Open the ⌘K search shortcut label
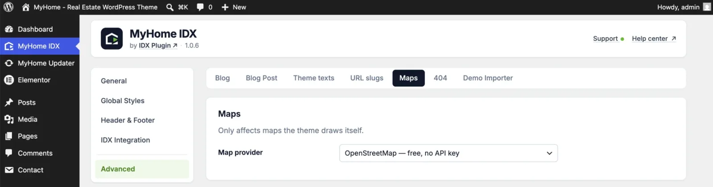 183,7
